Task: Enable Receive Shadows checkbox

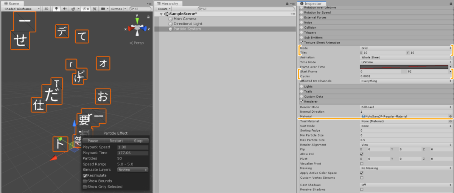Action: [362, 190]
